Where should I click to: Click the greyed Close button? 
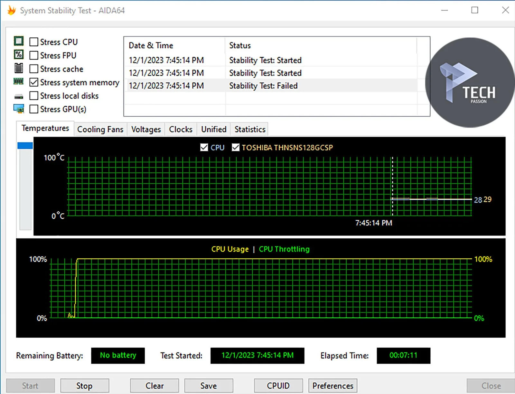(x=491, y=386)
